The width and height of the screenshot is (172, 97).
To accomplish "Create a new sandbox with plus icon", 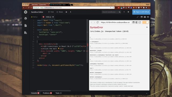I will click(124, 12).
